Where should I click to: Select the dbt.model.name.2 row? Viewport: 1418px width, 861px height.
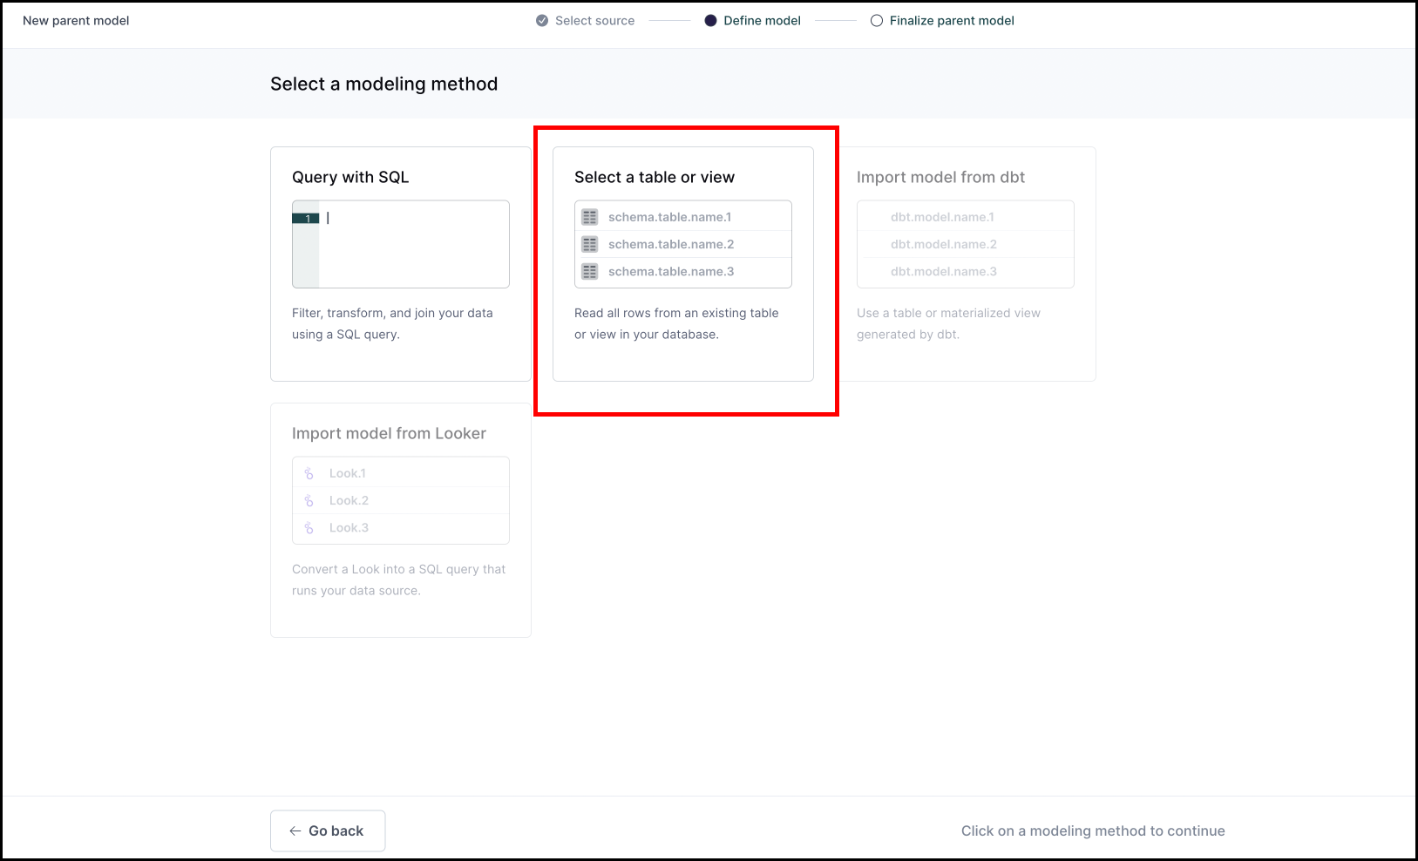[944, 244]
